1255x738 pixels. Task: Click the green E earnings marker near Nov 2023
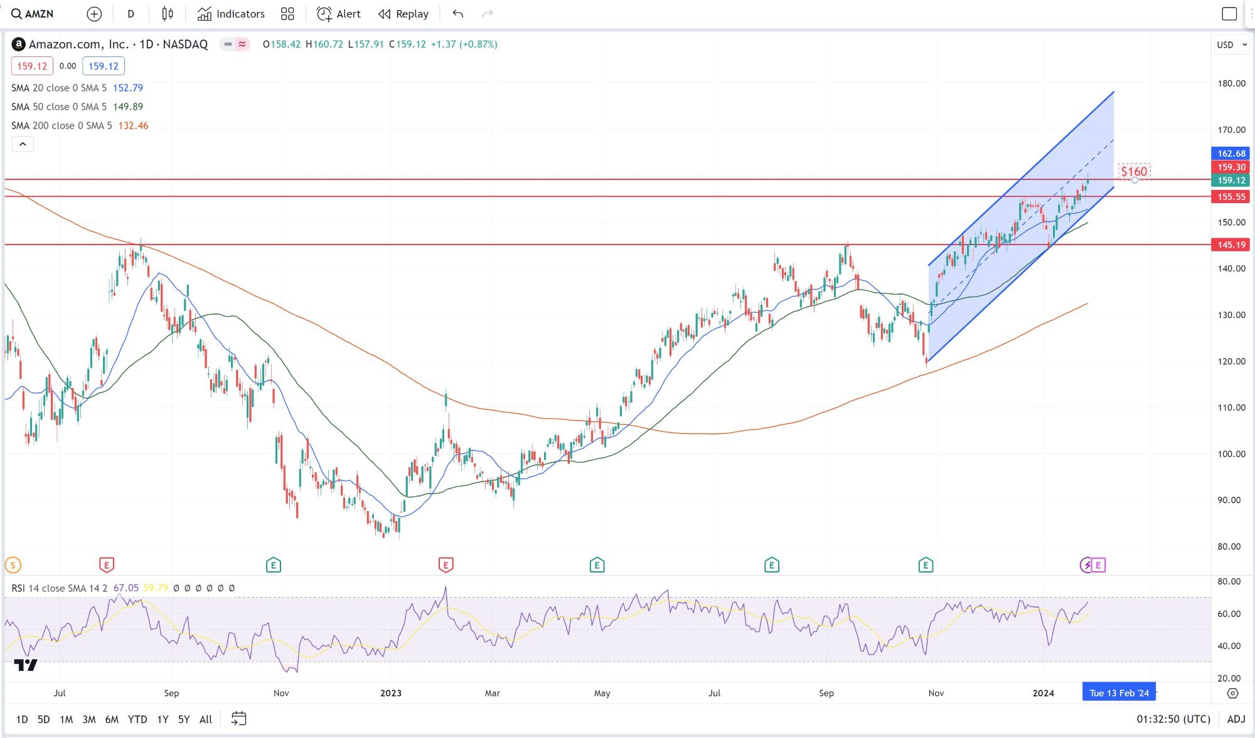[x=926, y=565]
